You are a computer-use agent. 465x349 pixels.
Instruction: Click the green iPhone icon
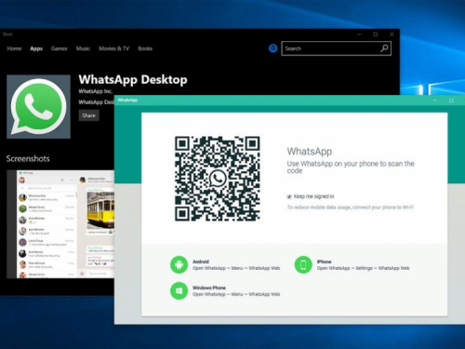(x=303, y=264)
